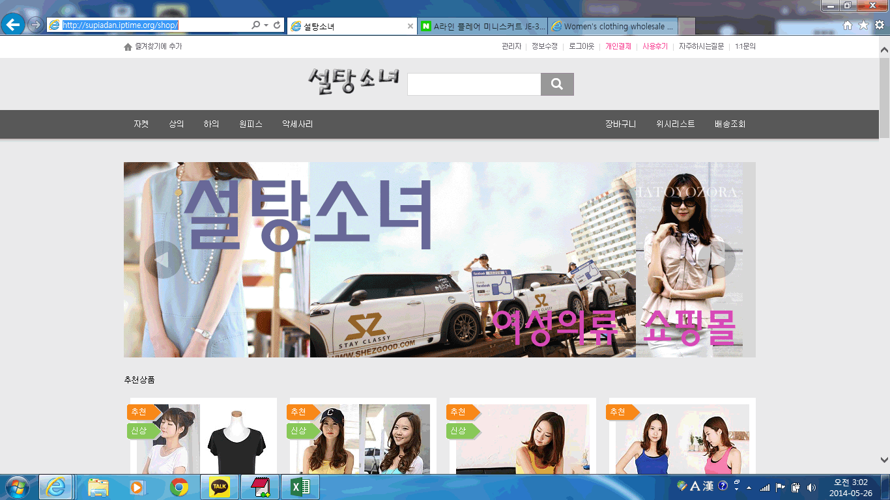This screenshot has height=500, width=890.
Task: Open KakaoTalk from the taskbar
Action: pos(219,487)
